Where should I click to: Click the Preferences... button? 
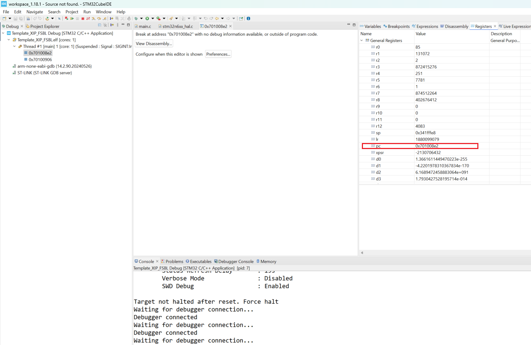[x=218, y=54]
